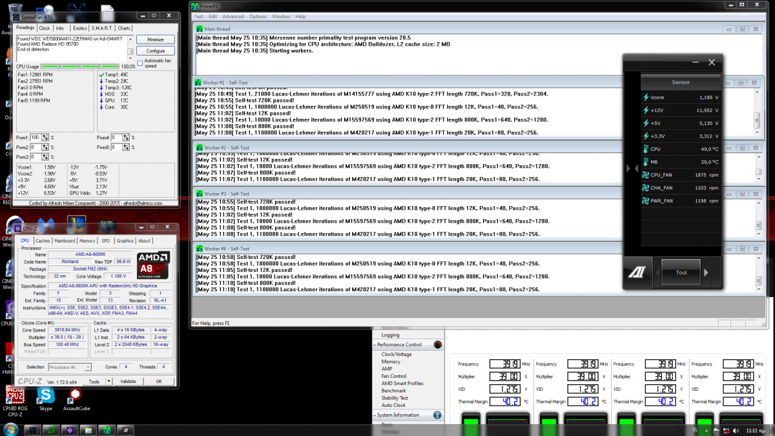Viewport: 775px width, 436px height.
Task: Click the Sensor header in the ASUS monitor
Action: [681, 82]
